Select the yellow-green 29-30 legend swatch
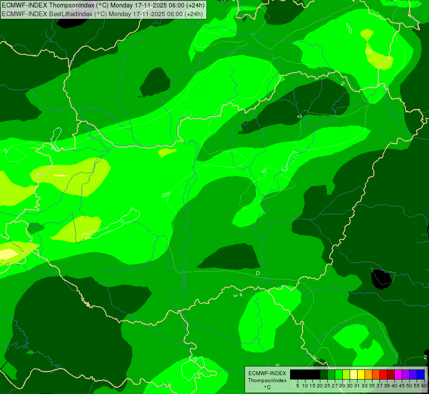The image size is (429, 394). pyautogui.click(x=346, y=374)
